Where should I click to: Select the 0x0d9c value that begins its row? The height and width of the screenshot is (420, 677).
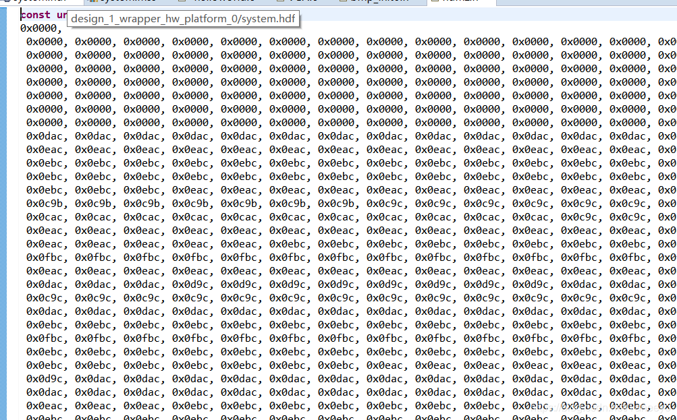click(x=45, y=379)
